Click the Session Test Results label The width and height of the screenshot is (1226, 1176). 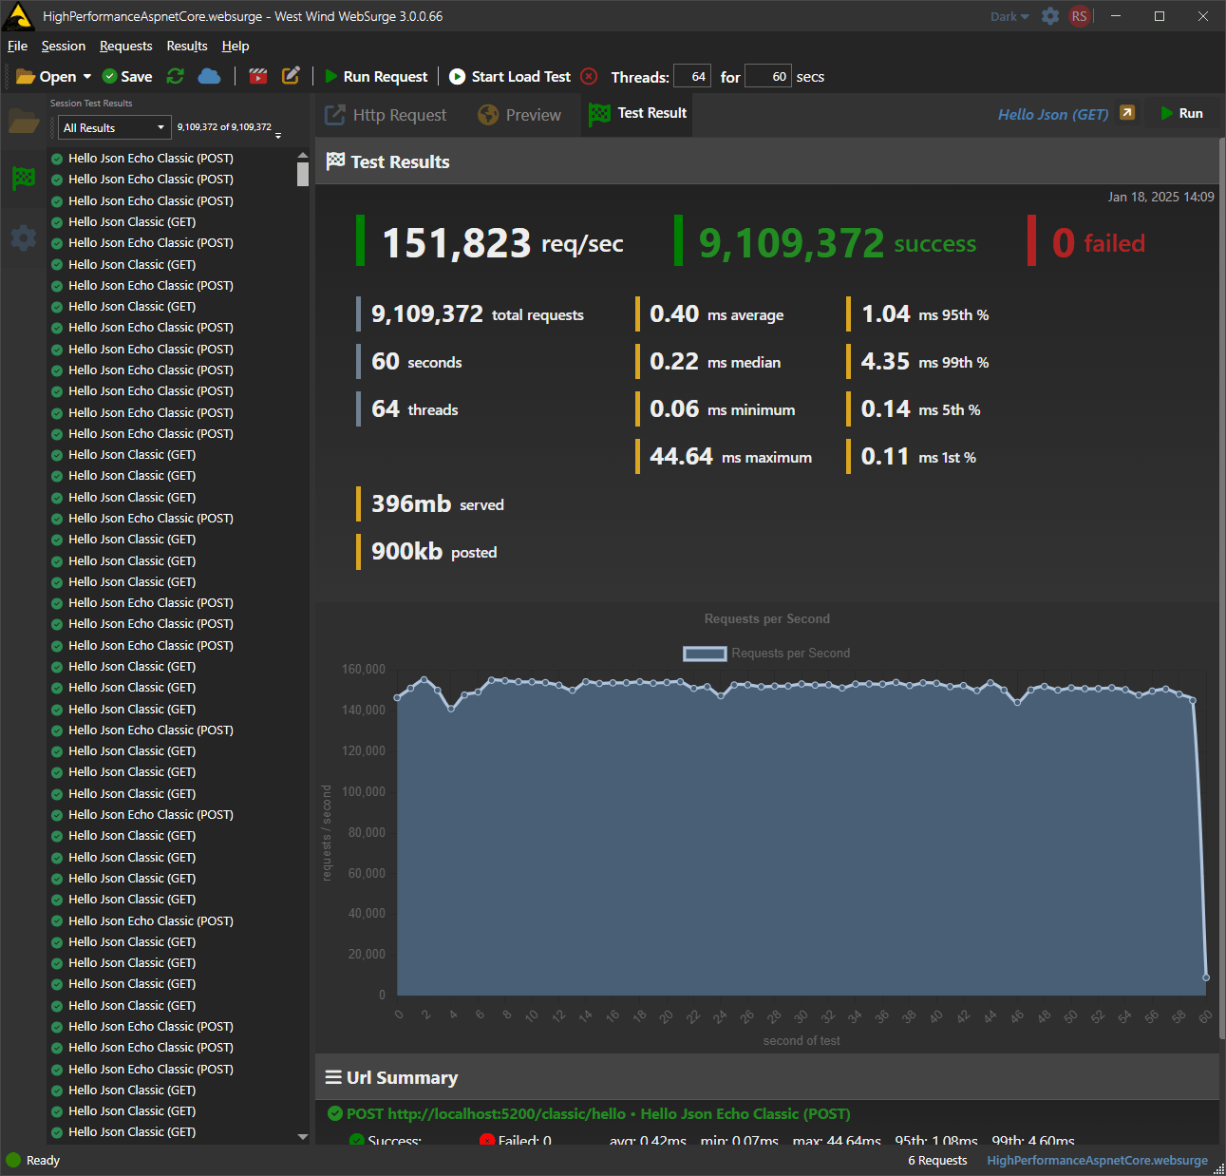[91, 103]
